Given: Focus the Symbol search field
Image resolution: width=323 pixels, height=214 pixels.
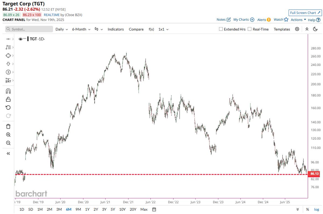Looking at the screenshot, I should point(29,29).
